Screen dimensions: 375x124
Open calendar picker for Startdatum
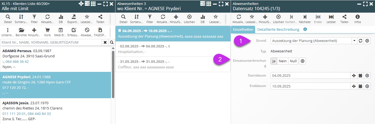360,75
